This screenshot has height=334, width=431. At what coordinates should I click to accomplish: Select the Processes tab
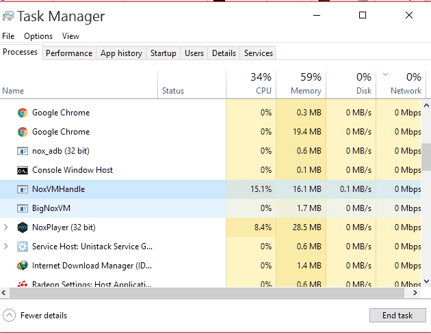point(21,52)
